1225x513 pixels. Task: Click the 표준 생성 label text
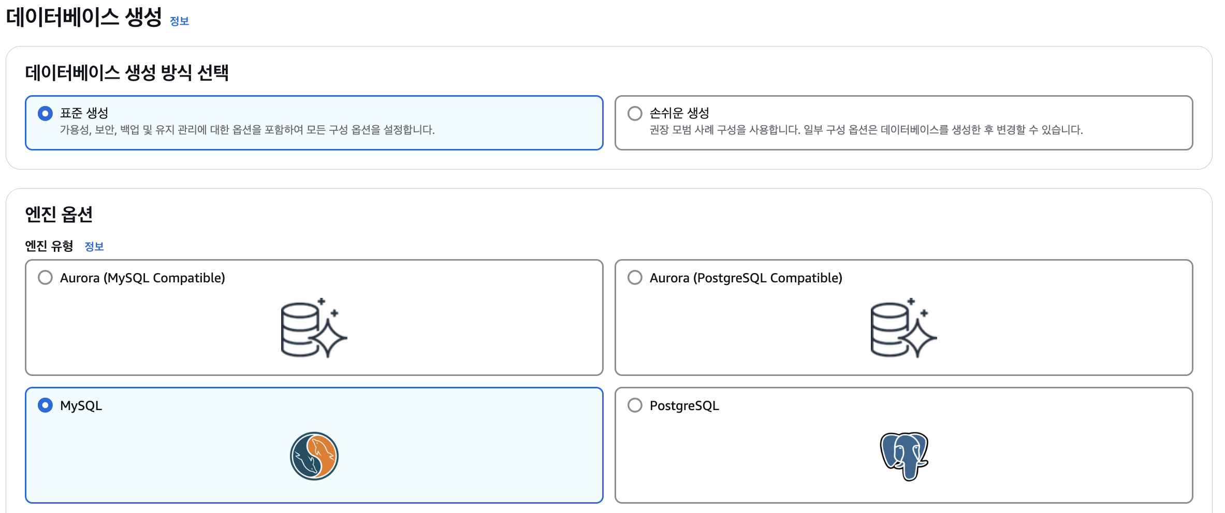[x=84, y=113]
